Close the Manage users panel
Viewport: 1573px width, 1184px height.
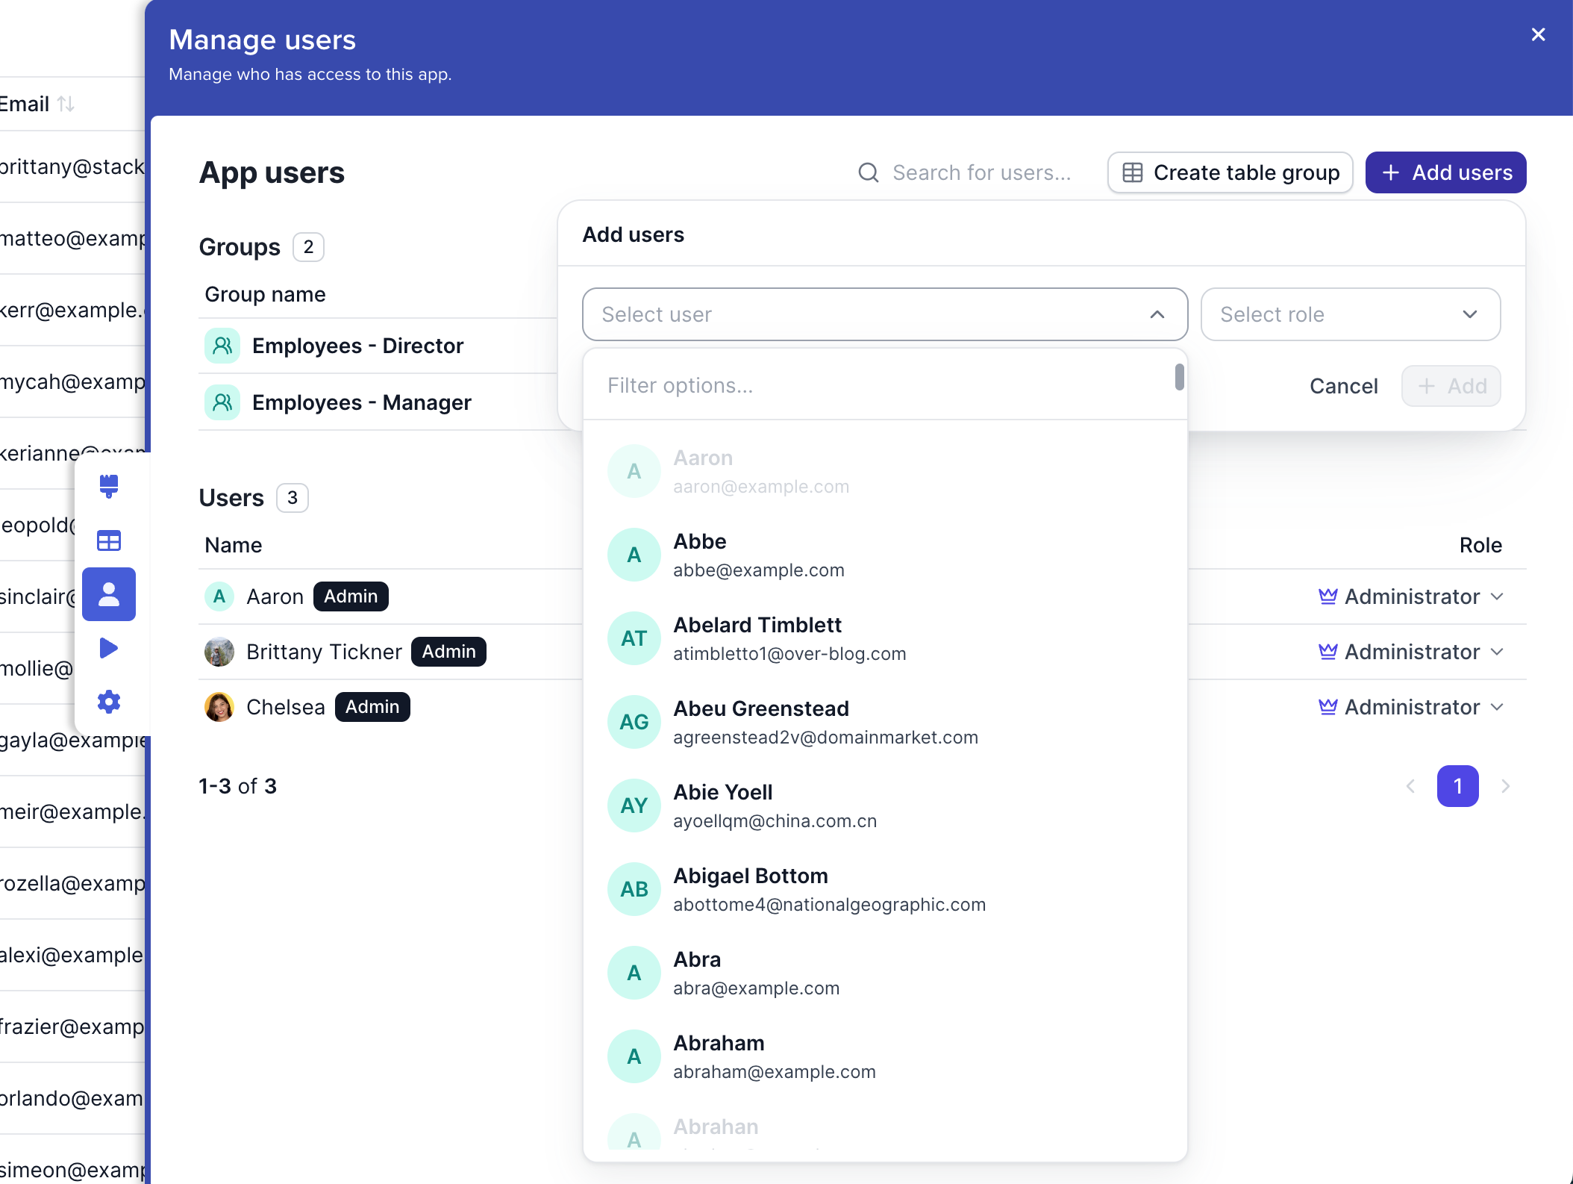click(1538, 34)
